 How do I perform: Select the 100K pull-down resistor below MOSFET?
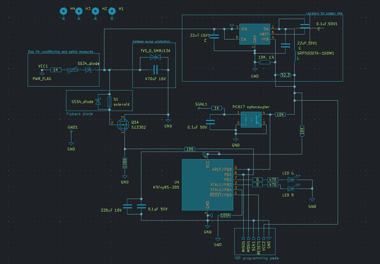click(x=125, y=163)
